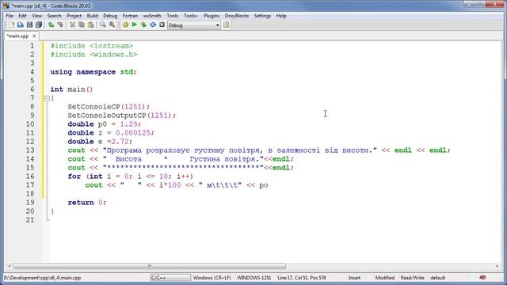507x285 pixels.
Task: Save the current file via toolbar
Action: pos(29,25)
